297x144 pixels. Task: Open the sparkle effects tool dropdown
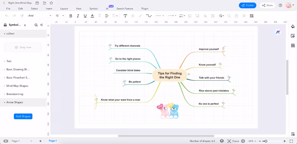(221, 16)
